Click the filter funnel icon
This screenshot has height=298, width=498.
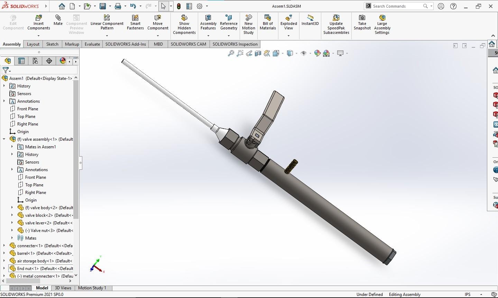(6, 70)
